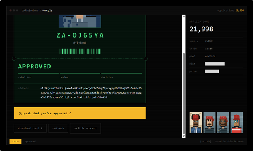Screen dimensions: 253x151
Task: Click the address label
Action: pos(23,88)
